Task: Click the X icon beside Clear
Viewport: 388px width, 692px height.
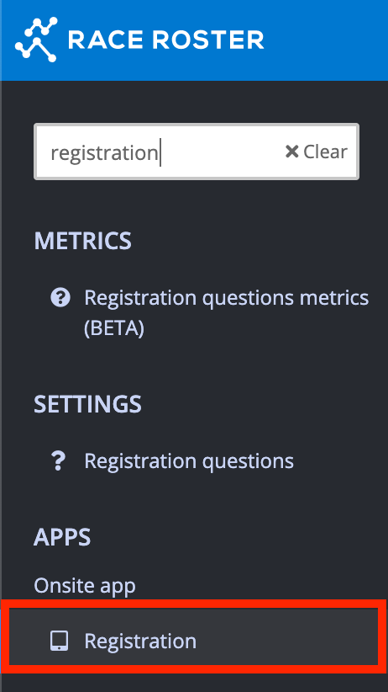Action: (x=291, y=152)
